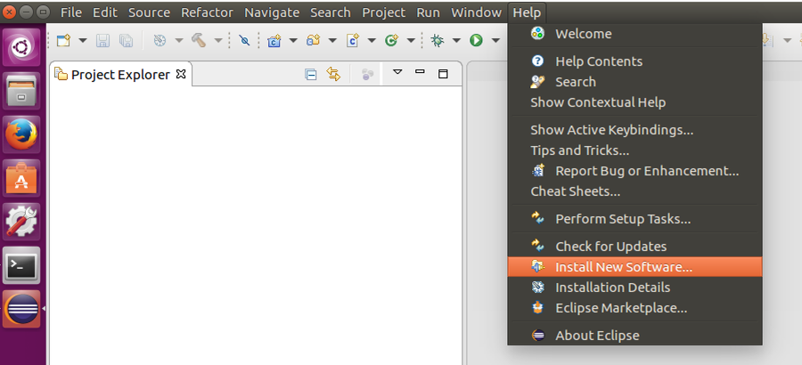Click the Debug bug icon
The height and width of the screenshot is (365, 802).
[x=438, y=40]
